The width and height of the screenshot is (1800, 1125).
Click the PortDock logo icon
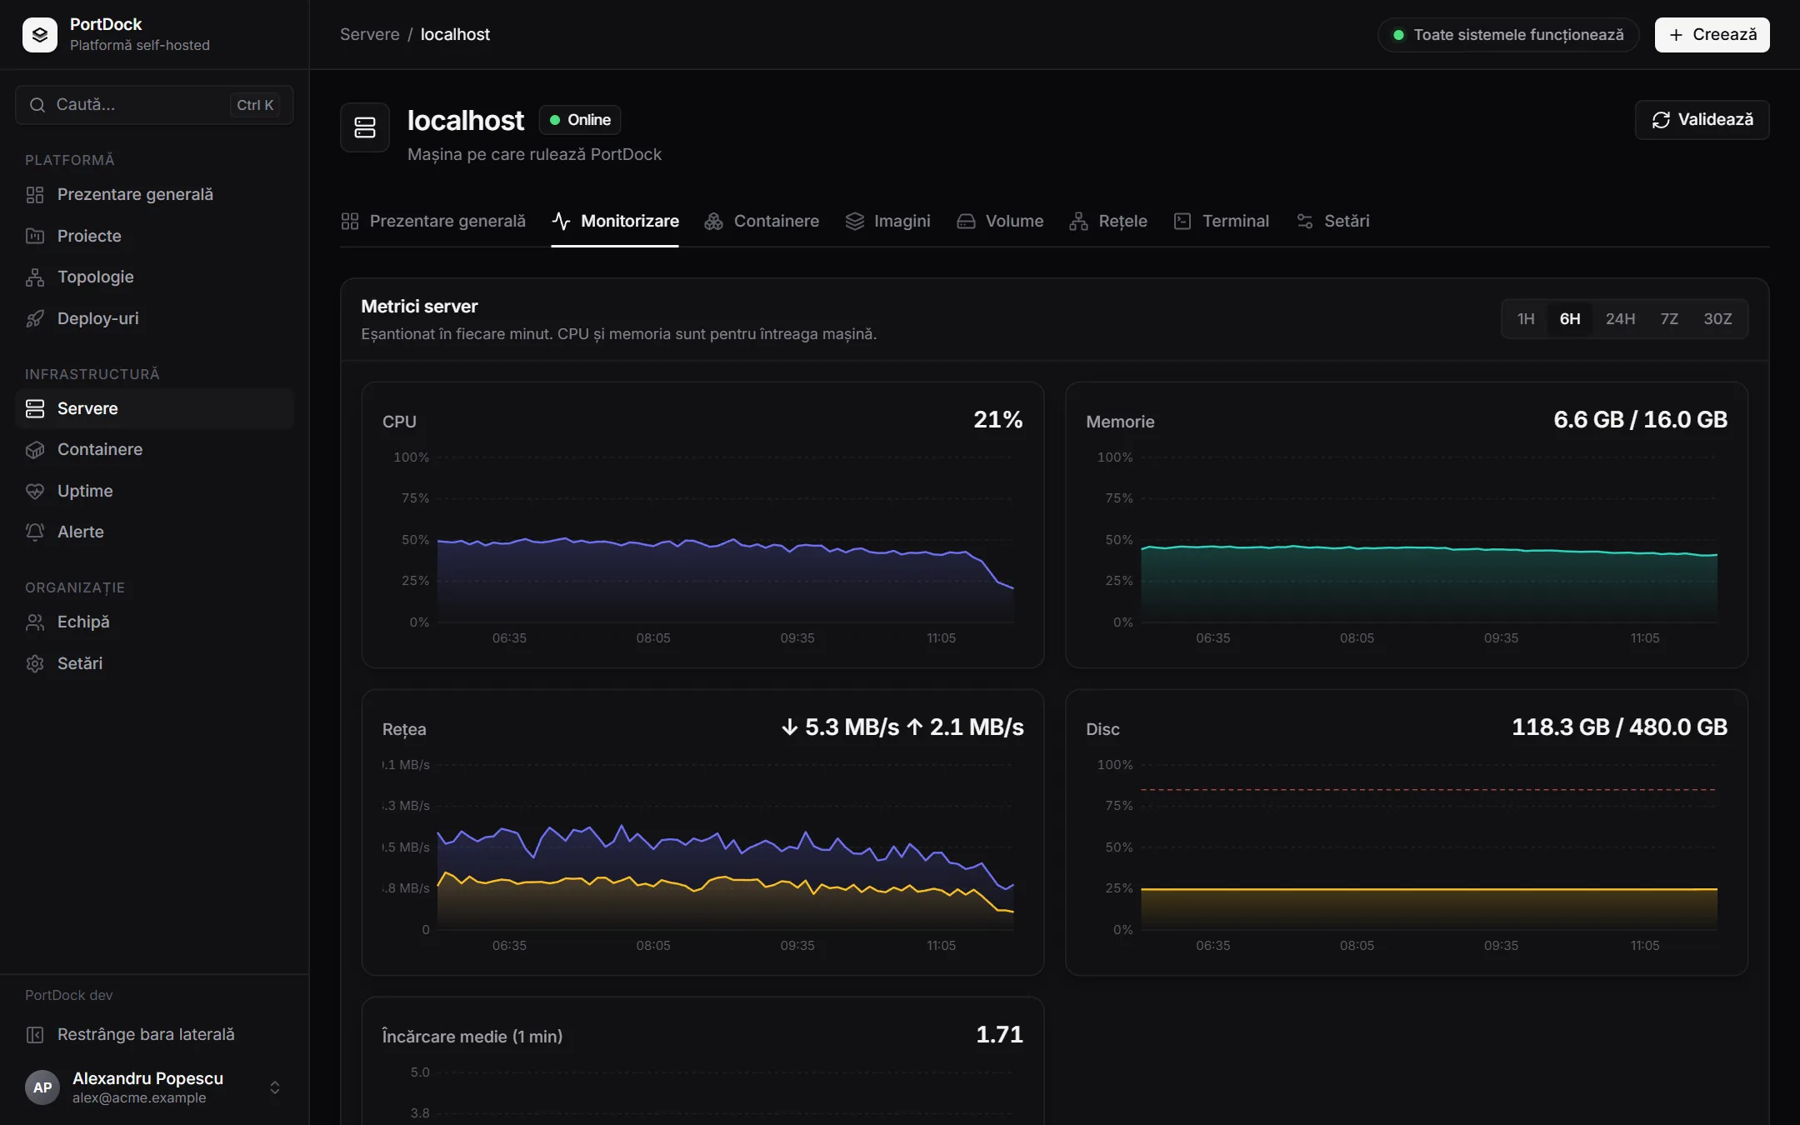click(x=40, y=34)
